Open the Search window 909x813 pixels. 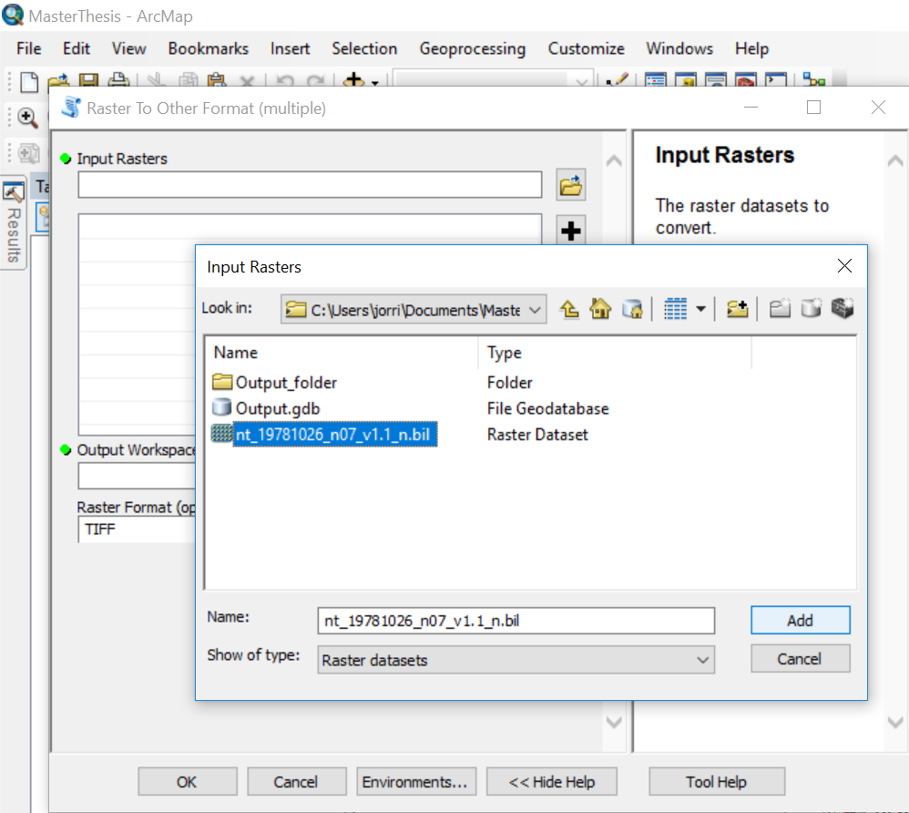coord(717,80)
